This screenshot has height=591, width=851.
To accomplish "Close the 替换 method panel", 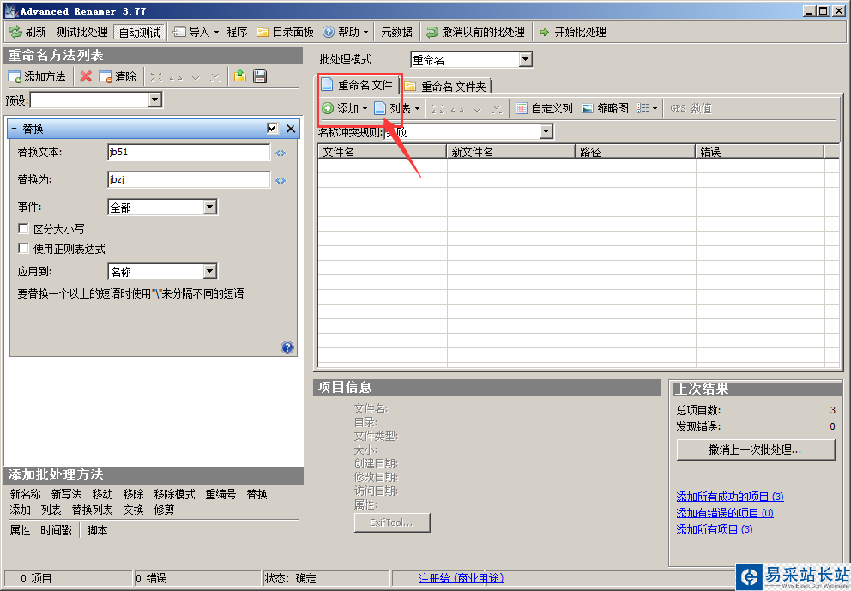I will coord(291,129).
